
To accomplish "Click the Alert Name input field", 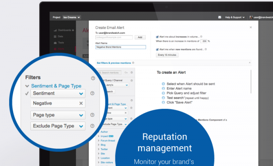I will point(121,47).
